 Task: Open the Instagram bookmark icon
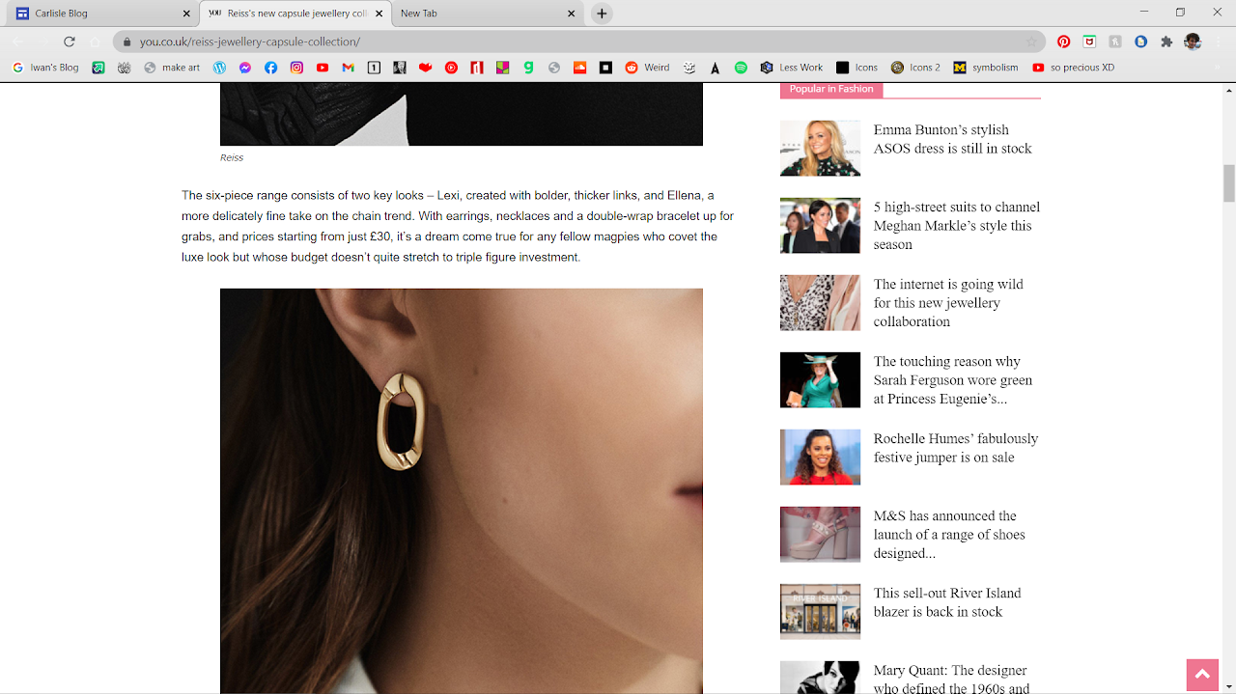coord(296,68)
